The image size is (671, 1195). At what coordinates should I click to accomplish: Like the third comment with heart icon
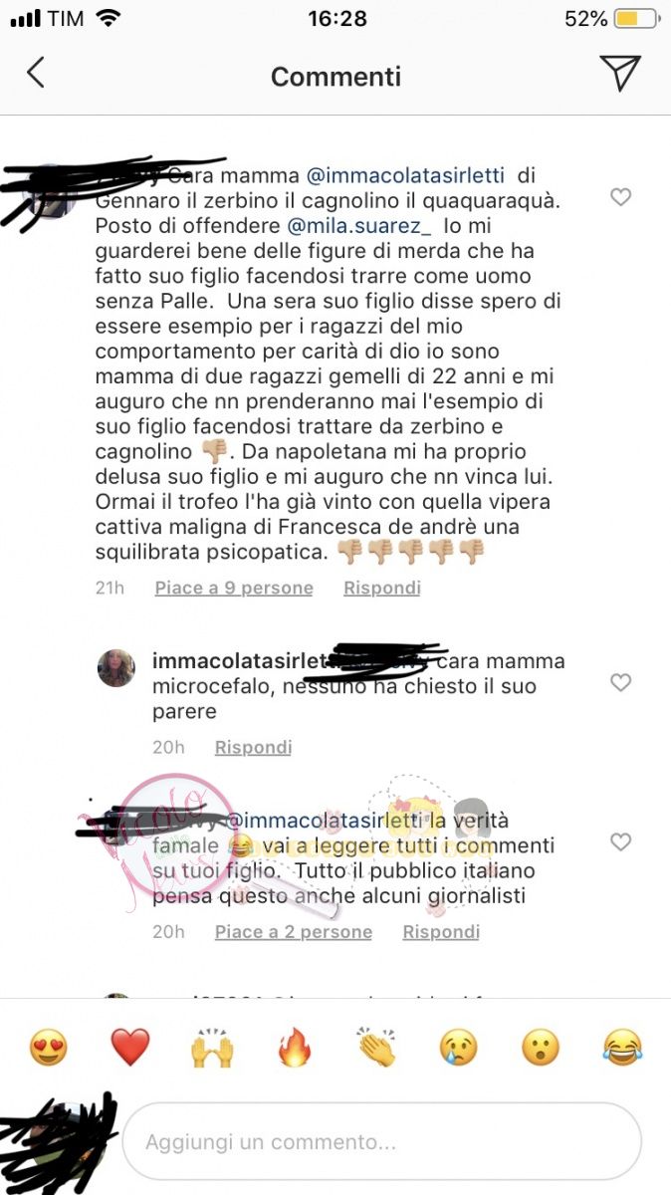pyautogui.click(x=620, y=842)
